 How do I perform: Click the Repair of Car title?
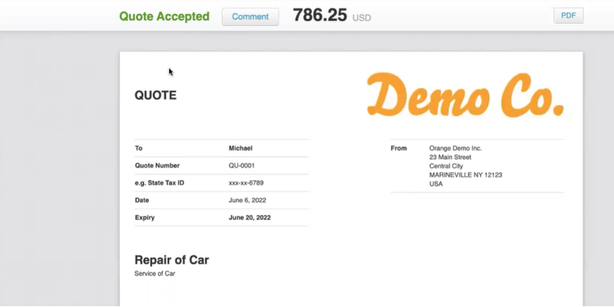point(172,260)
